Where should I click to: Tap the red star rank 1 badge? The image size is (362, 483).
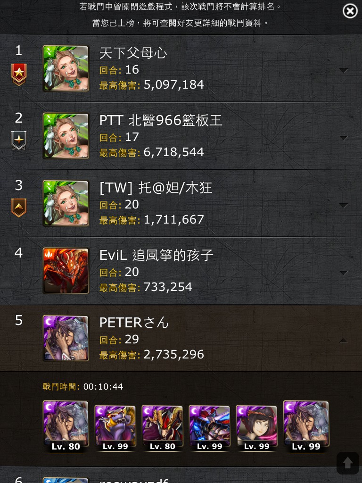point(19,75)
